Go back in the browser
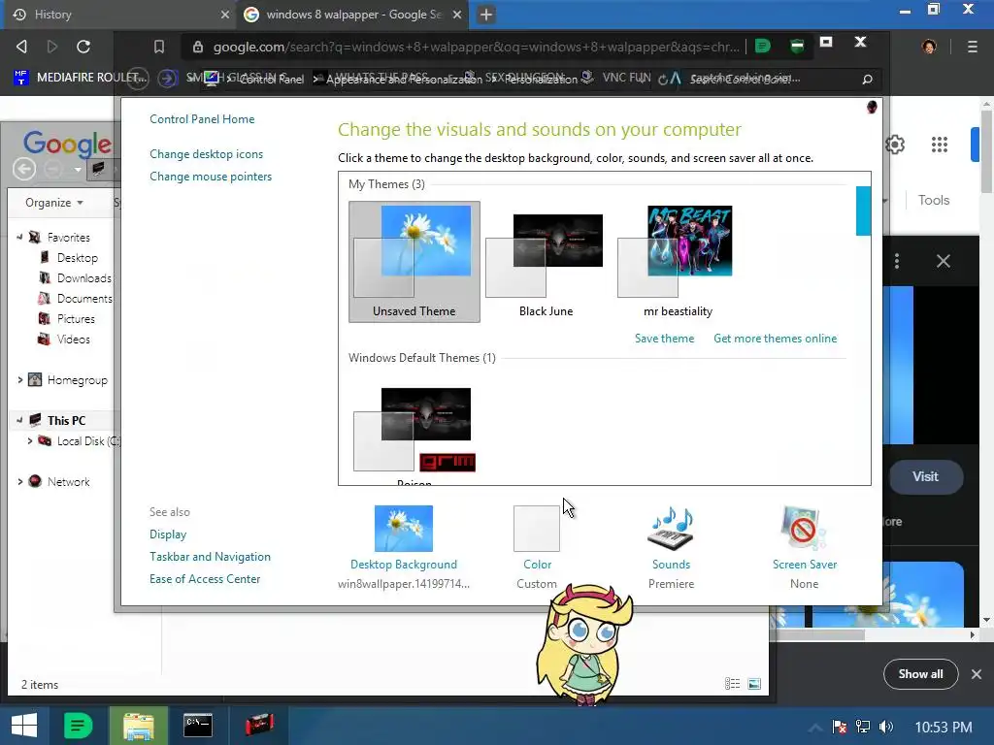The image size is (994, 745). [21, 47]
